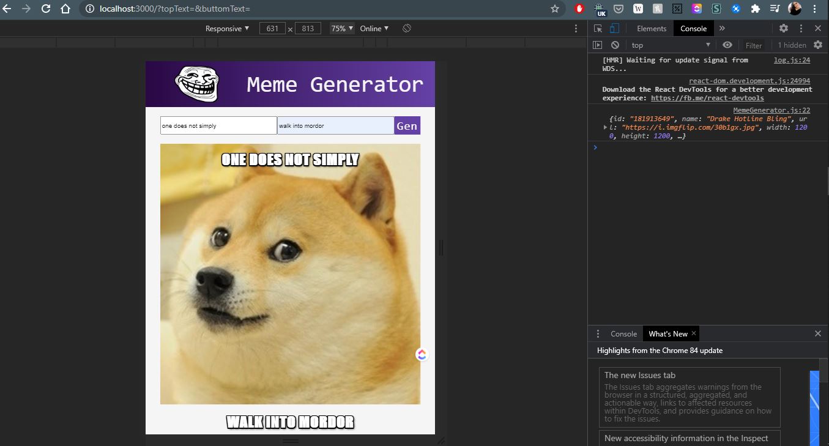The height and width of the screenshot is (446, 829).
Task: Show the console sidebar
Action: coord(598,45)
